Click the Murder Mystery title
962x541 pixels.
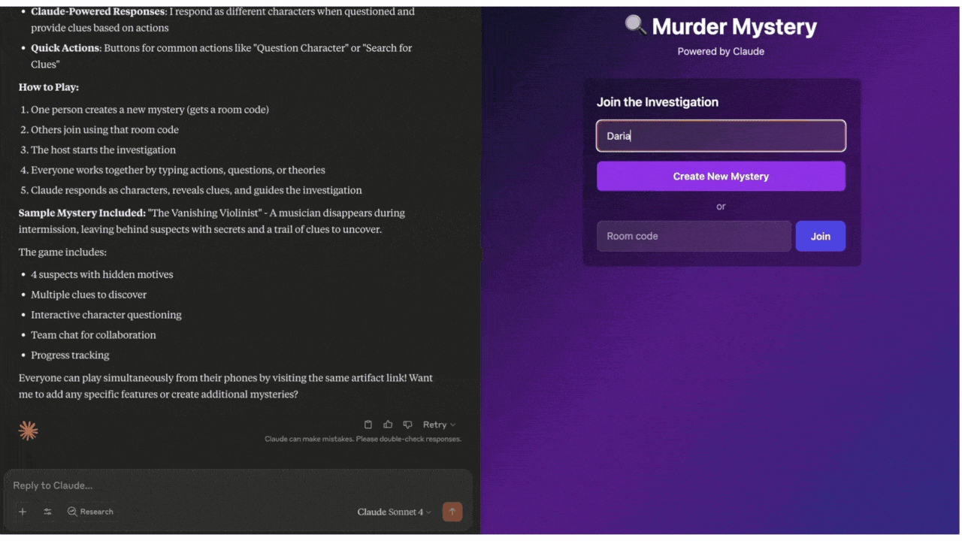pos(734,27)
